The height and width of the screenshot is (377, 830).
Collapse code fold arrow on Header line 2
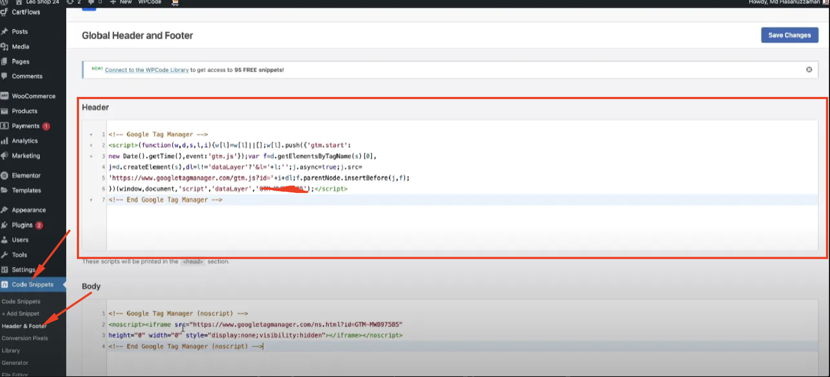pos(91,145)
